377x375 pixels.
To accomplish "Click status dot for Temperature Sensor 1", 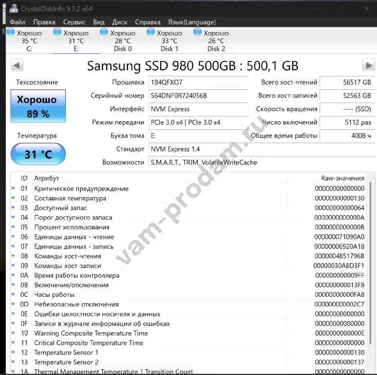I will coord(13,352).
